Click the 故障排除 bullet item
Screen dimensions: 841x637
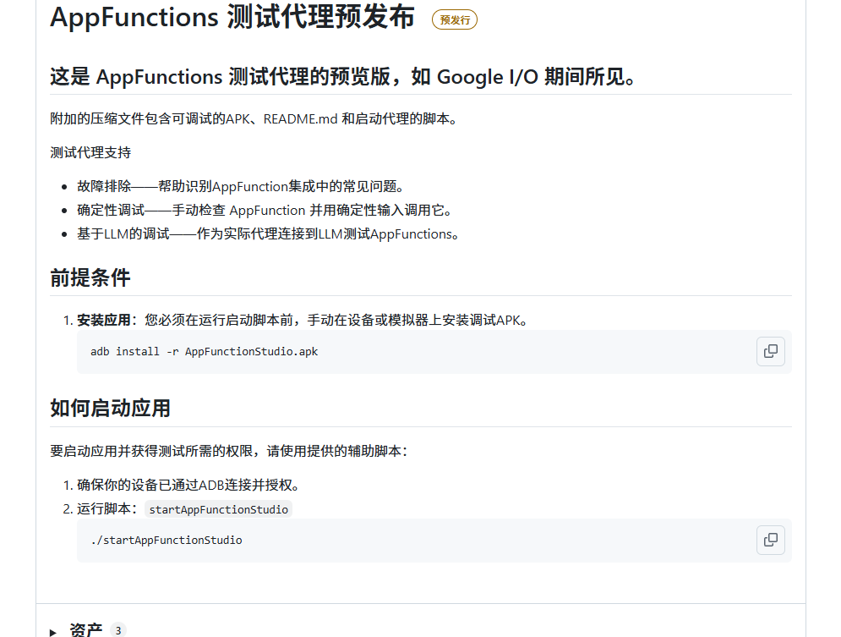pyautogui.click(x=240, y=186)
